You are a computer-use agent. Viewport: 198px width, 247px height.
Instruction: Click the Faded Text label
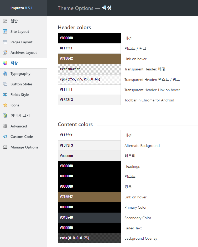133,228
